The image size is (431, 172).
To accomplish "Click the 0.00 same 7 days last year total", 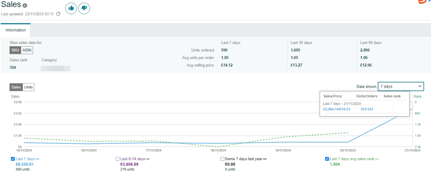I will pos(230,164).
